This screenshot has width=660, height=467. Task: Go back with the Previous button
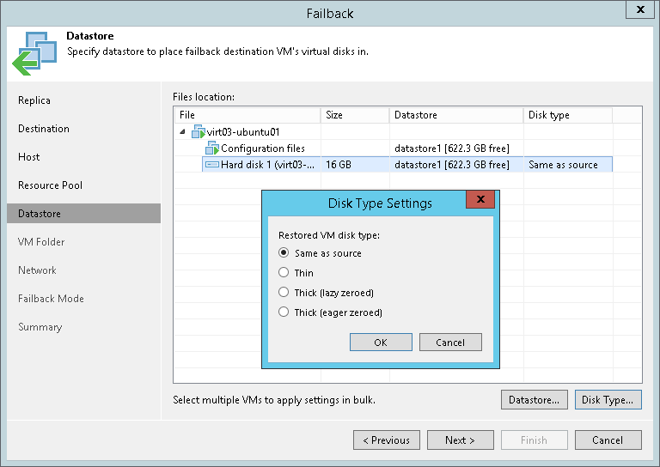[x=387, y=440]
